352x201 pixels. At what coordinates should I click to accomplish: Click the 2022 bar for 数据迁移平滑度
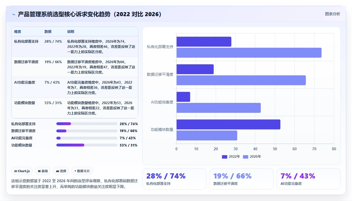pyautogui.click(x=195, y=69)
